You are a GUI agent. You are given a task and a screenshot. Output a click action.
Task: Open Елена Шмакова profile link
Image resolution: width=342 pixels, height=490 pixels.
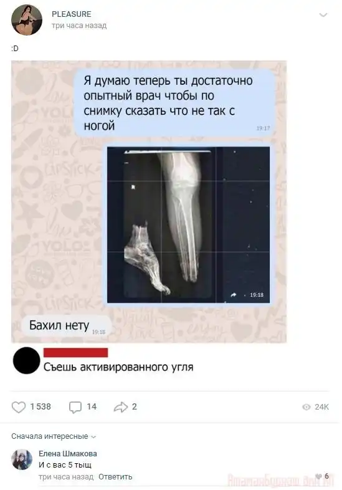click(x=68, y=453)
